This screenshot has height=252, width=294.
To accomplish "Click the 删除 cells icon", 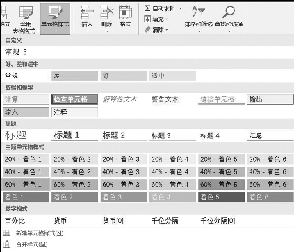I will click(x=106, y=12).
